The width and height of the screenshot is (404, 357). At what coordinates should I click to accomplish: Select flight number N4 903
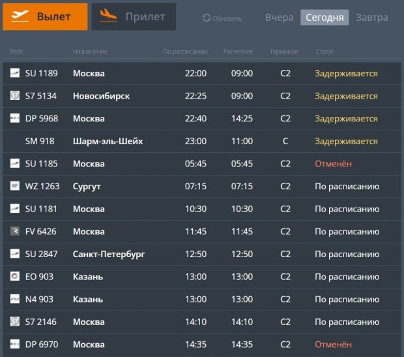click(x=39, y=299)
